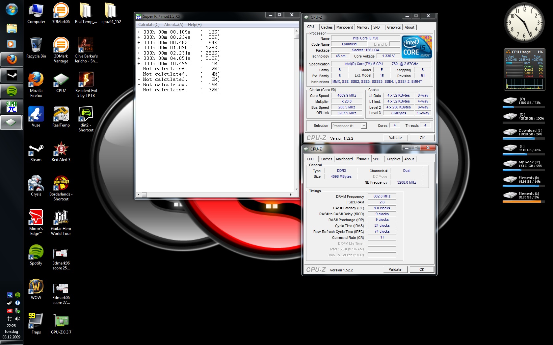Switch to SPD tab in lower CPU-Z window
The image size is (553, 345).
pyautogui.click(x=376, y=159)
